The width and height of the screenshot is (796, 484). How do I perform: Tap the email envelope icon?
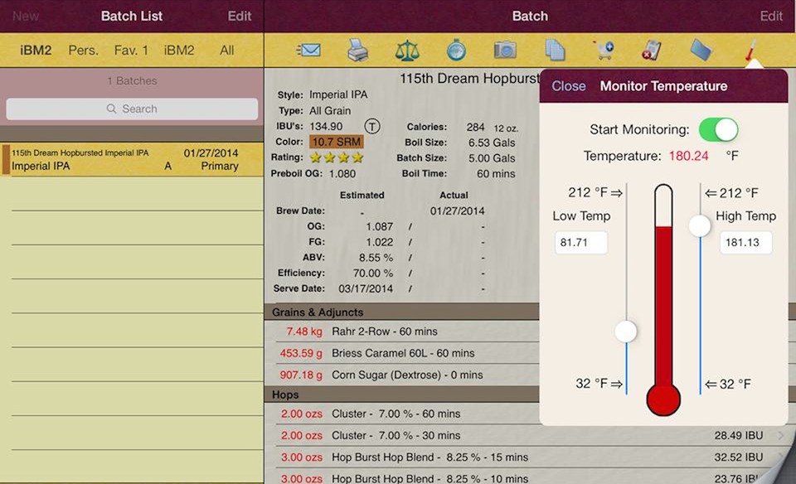tap(308, 51)
